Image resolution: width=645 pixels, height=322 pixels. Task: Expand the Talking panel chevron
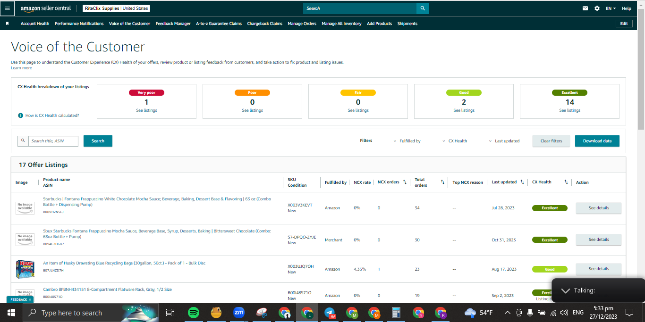click(566, 290)
